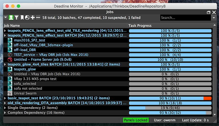Click the scrollbar down arrow

tap(214, 115)
